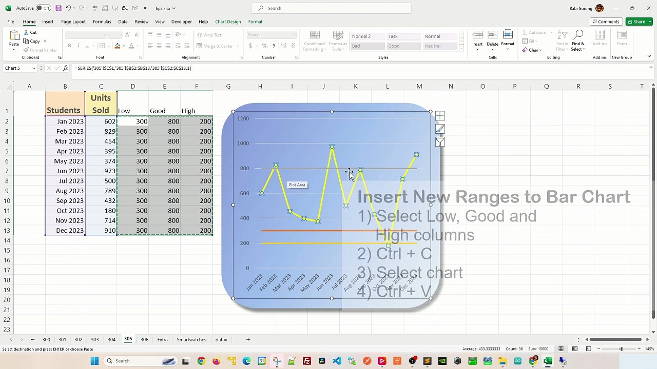The width and height of the screenshot is (657, 369).
Task: Click the Share button
Action: (636, 22)
